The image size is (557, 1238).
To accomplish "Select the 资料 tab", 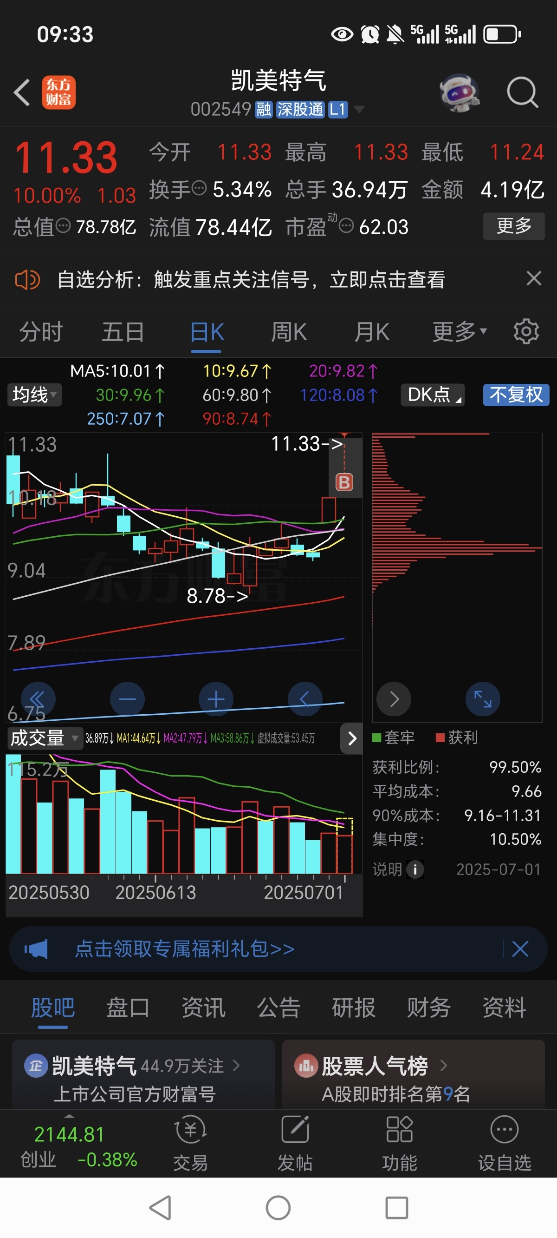I will click(504, 1007).
